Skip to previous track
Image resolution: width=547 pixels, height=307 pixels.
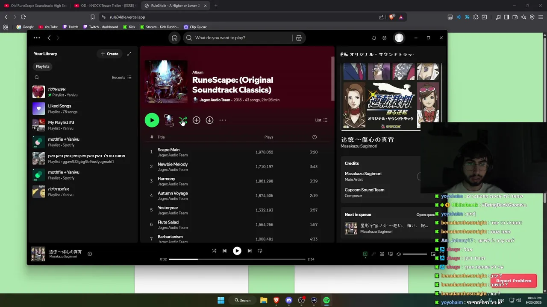click(x=224, y=251)
